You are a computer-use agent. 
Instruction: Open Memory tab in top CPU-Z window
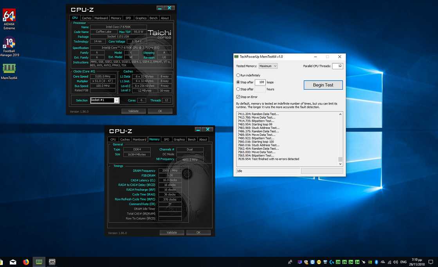pyautogui.click(x=116, y=18)
